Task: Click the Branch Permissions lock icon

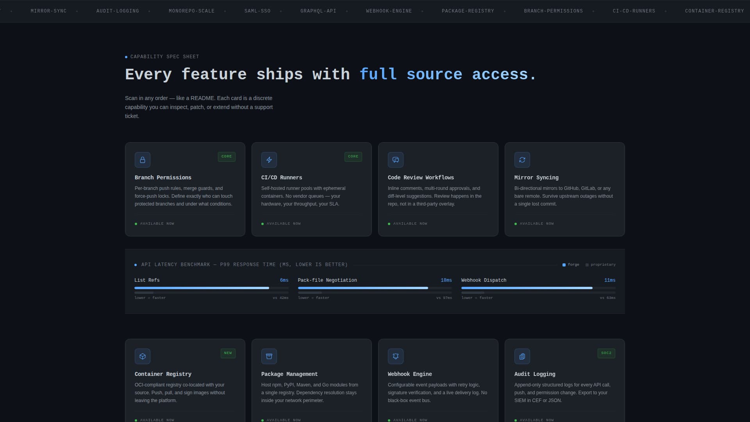Action: click(x=143, y=160)
